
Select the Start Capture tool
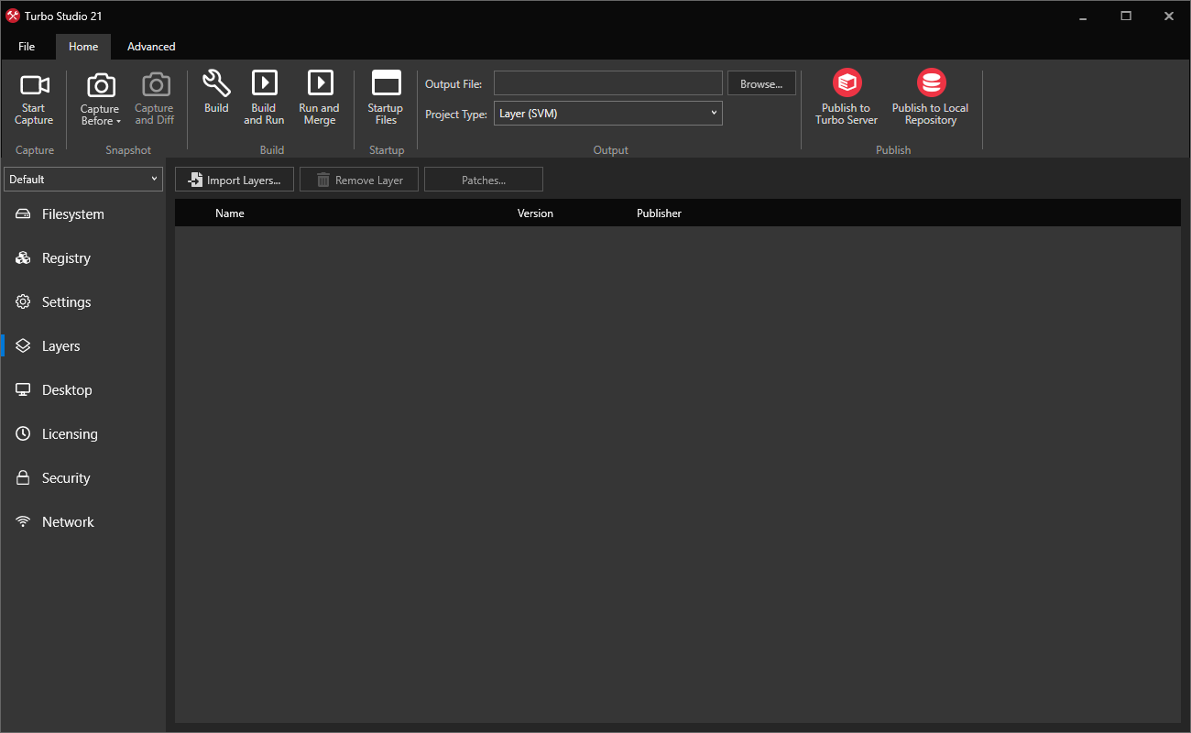[34, 96]
